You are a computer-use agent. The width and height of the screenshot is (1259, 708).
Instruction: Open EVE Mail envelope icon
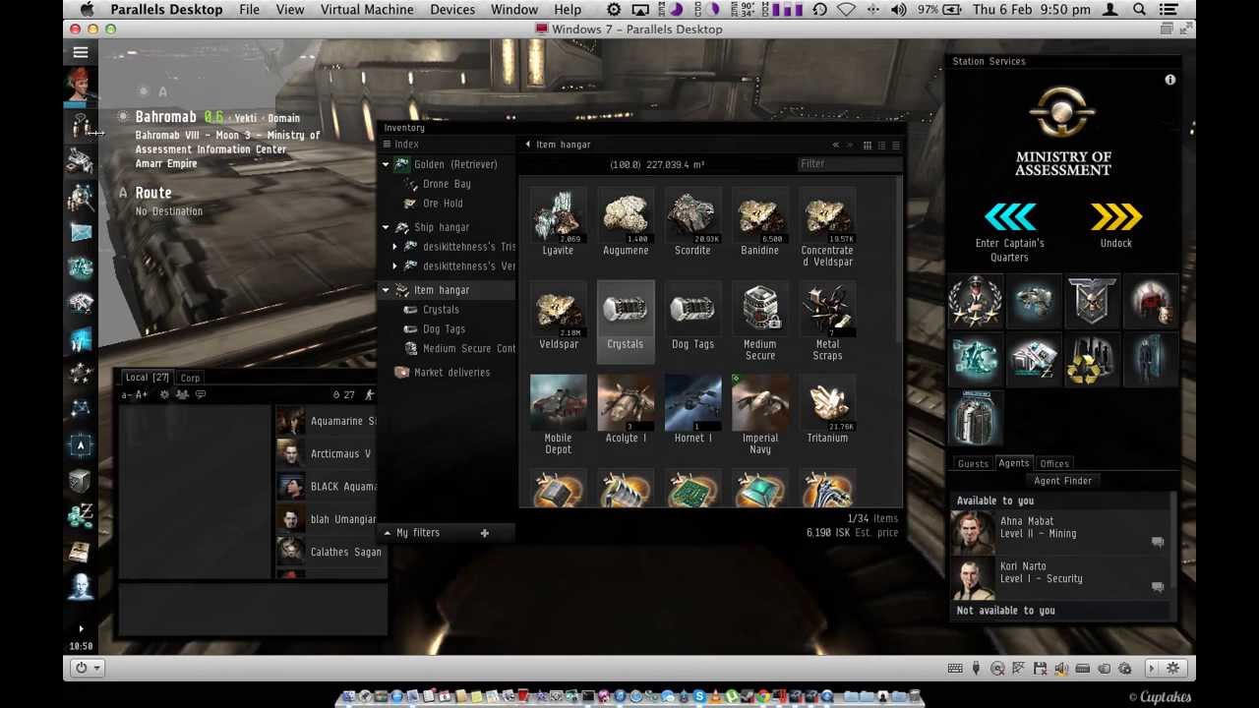tap(81, 233)
